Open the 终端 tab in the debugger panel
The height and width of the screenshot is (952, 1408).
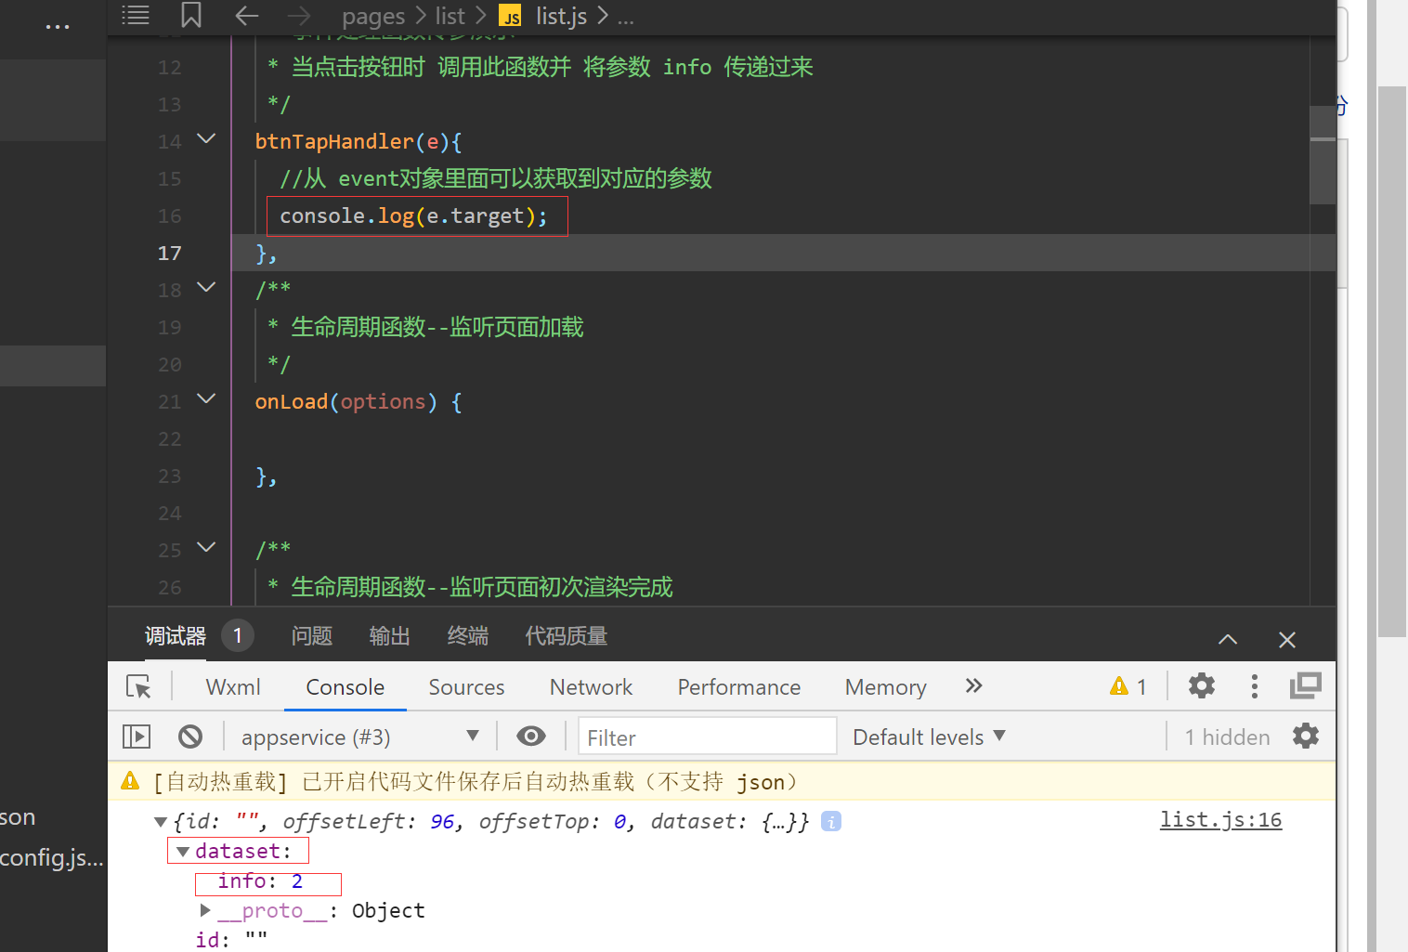[467, 635]
